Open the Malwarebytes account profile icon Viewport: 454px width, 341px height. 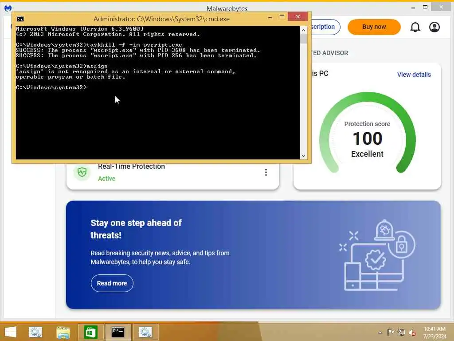tap(434, 27)
